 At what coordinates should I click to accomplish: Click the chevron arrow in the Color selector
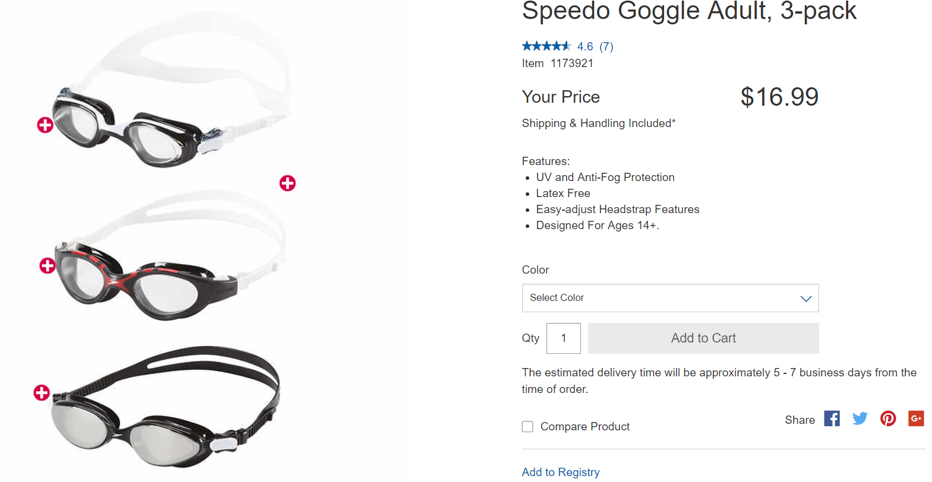click(x=805, y=299)
